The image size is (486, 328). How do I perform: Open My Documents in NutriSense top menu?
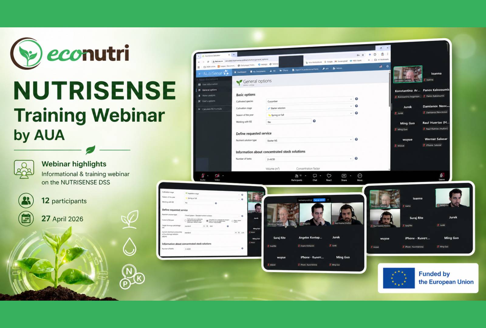258,71
